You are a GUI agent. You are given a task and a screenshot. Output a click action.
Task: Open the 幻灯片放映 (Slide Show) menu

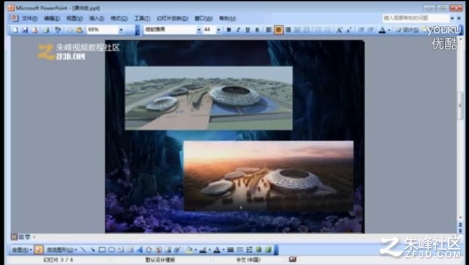pyautogui.click(x=172, y=19)
